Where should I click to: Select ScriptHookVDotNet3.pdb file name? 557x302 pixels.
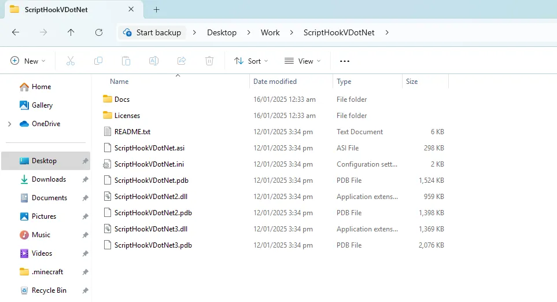tap(153, 245)
